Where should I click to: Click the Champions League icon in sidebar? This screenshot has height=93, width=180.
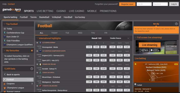click(5, 88)
